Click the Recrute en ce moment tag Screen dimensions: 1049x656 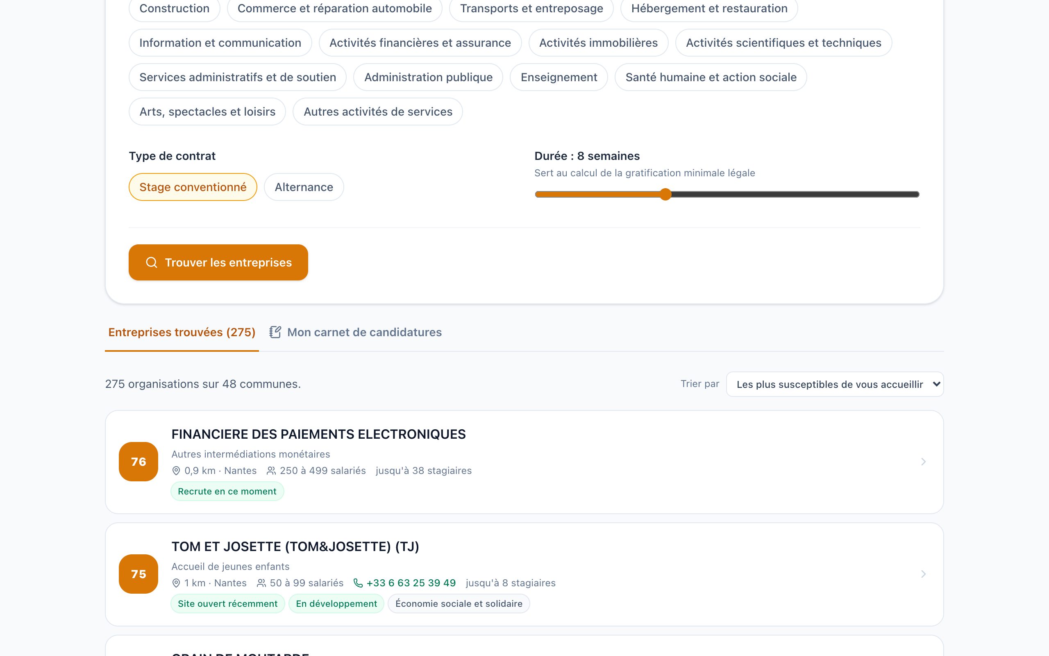(x=227, y=492)
